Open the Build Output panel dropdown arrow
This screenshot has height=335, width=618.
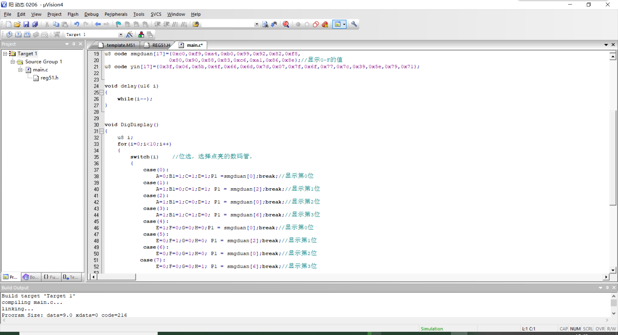coord(600,288)
